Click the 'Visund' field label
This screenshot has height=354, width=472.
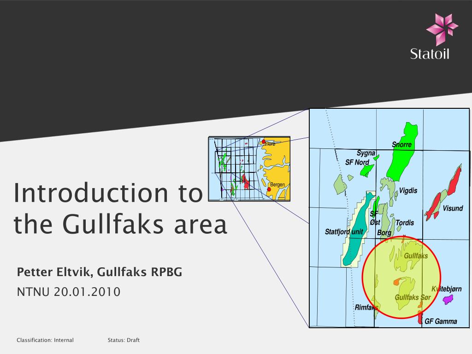pos(453,208)
